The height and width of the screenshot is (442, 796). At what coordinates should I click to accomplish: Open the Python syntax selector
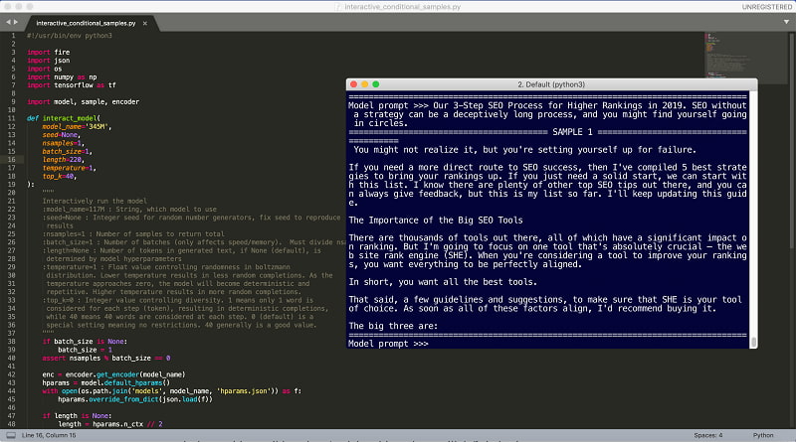[x=762, y=434]
